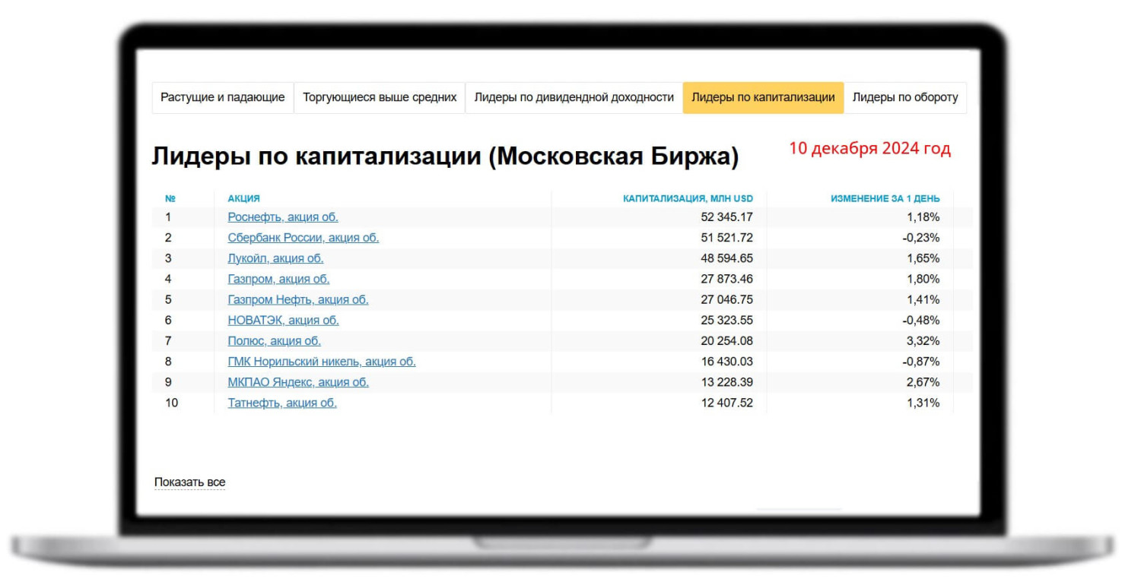Click the 1,18% daily change cell
Screen dimensions: 1141x588
click(923, 217)
